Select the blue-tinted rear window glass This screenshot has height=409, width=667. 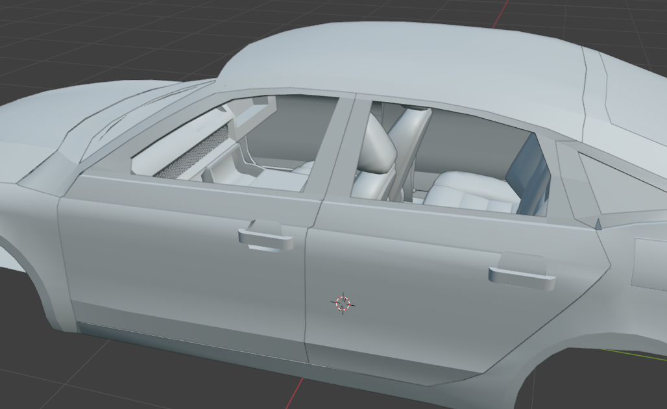point(528,175)
